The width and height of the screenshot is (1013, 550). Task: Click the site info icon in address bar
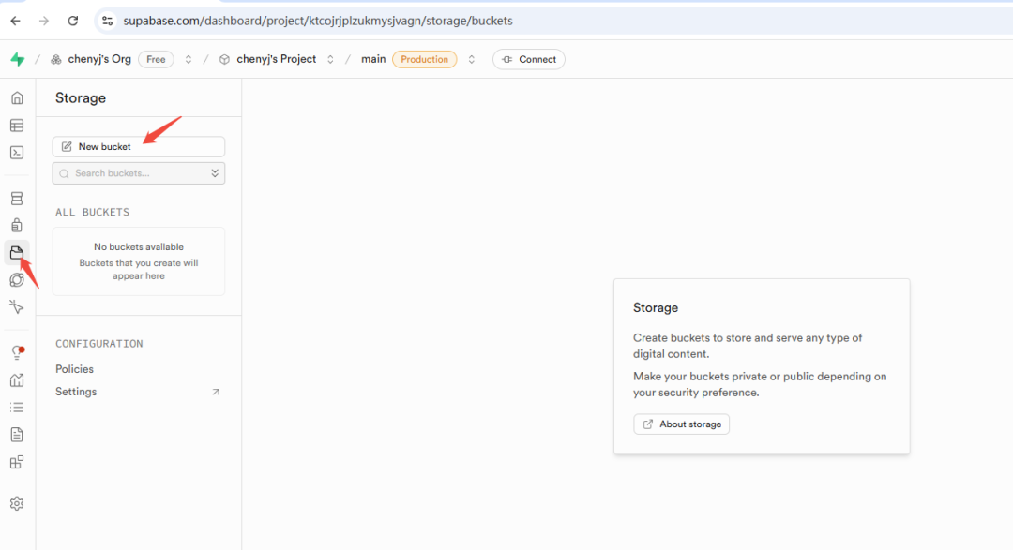click(x=108, y=21)
